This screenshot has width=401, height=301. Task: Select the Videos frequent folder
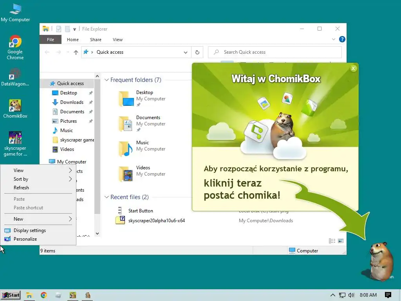click(x=142, y=174)
